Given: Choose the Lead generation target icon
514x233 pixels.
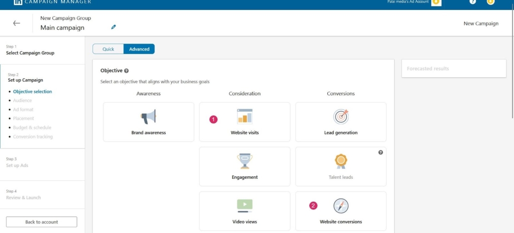Looking at the screenshot, I should [341, 117].
